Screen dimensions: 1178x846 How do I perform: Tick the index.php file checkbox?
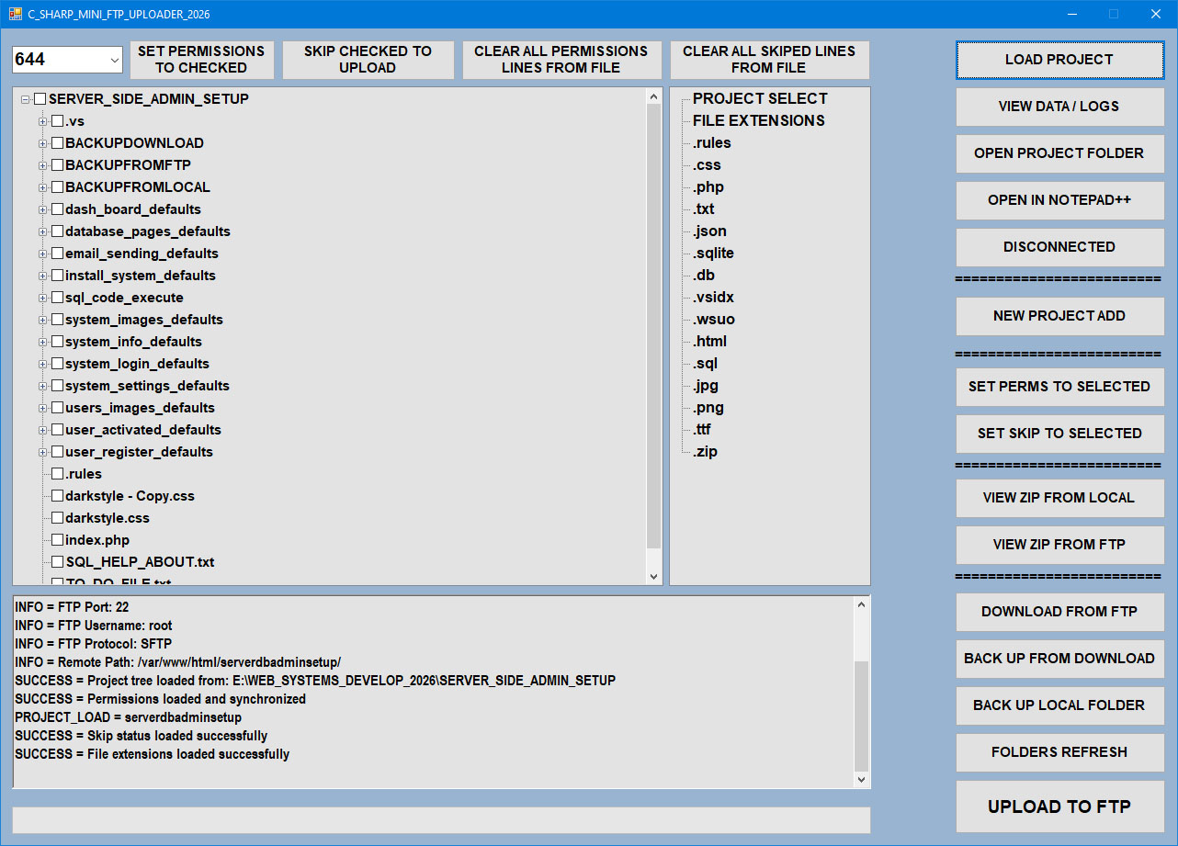[x=58, y=540]
